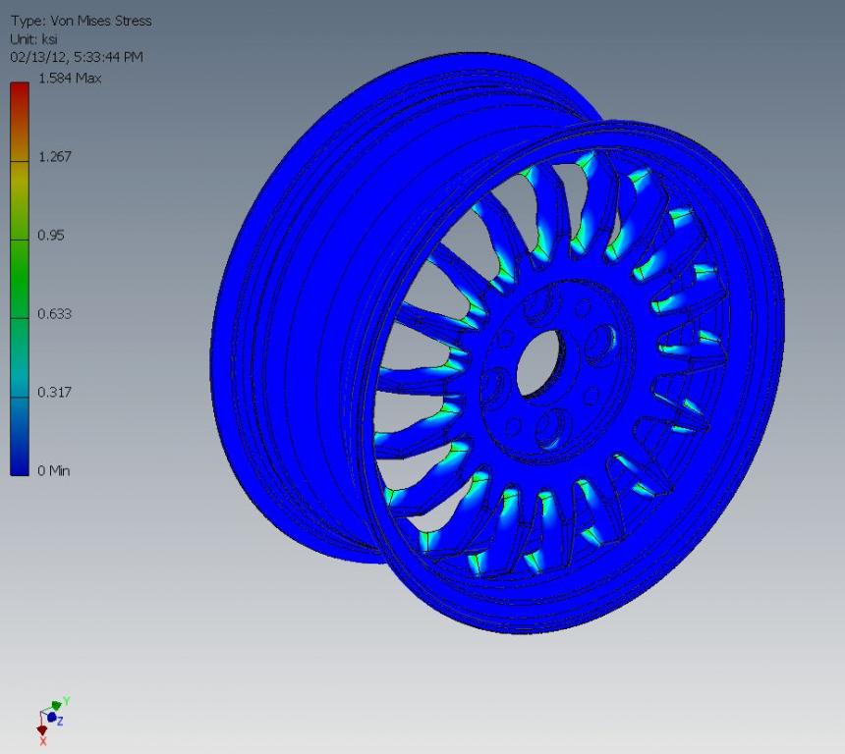This screenshot has height=754, width=845.
Task: Click the blue Z axis on the triad
Action: (52, 718)
